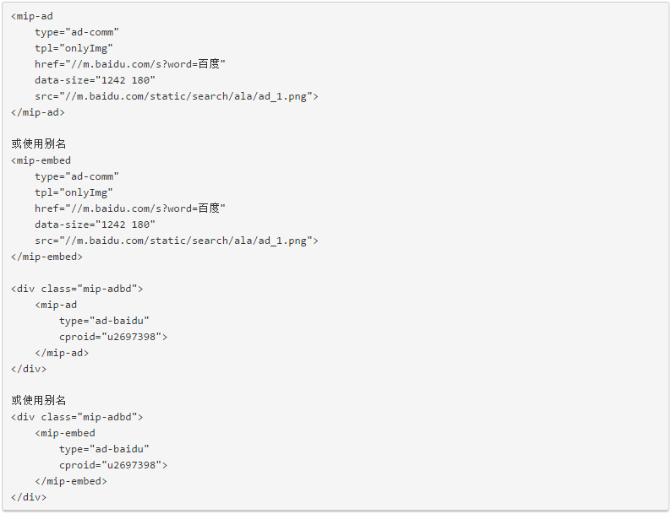Viewport: 672px width, 514px height.
Task: Click the ad_1.png src line in the top mip-ad block
Action: click(x=177, y=96)
